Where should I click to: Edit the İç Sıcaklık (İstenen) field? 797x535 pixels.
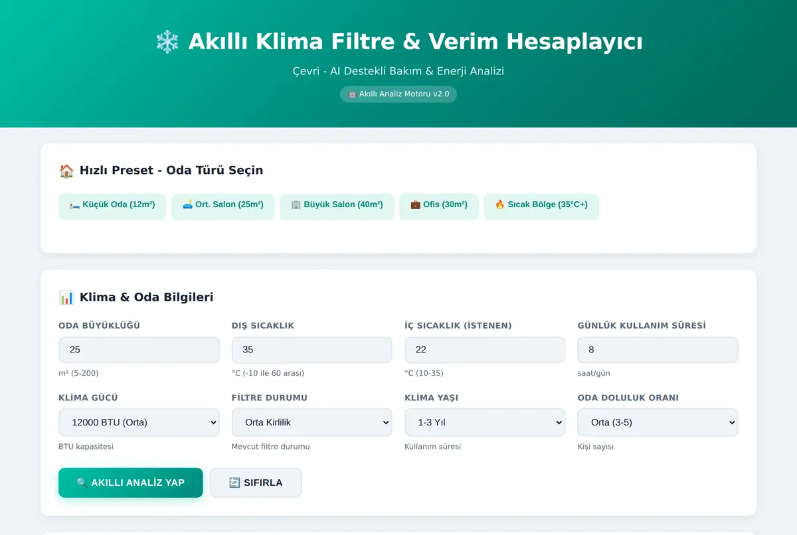click(x=485, y=350)
